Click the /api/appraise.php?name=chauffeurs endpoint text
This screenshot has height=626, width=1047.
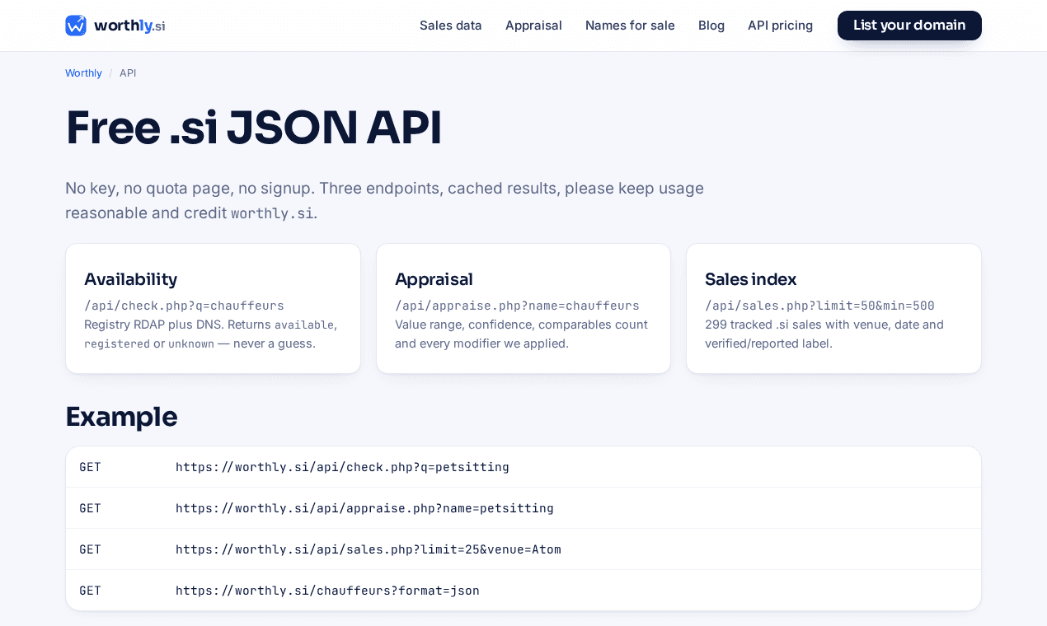[x=517, y=306]
